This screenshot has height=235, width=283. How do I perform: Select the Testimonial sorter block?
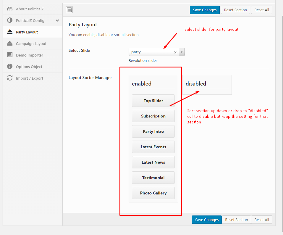[x=153, y=178]
